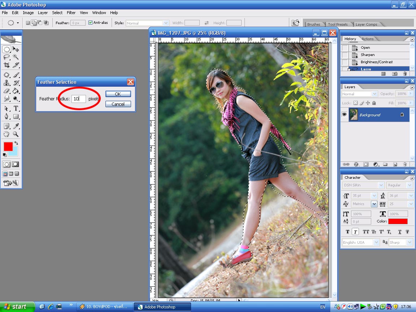Hide the Background layer visibility eye
The height and width of the screenshot is (312, 416).
[344, 114]
